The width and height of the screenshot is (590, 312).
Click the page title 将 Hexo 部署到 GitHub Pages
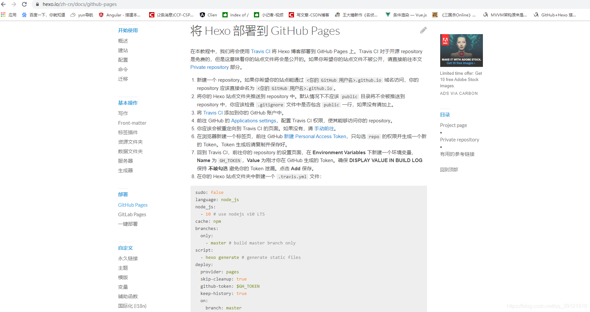click(x=265, y=31)
